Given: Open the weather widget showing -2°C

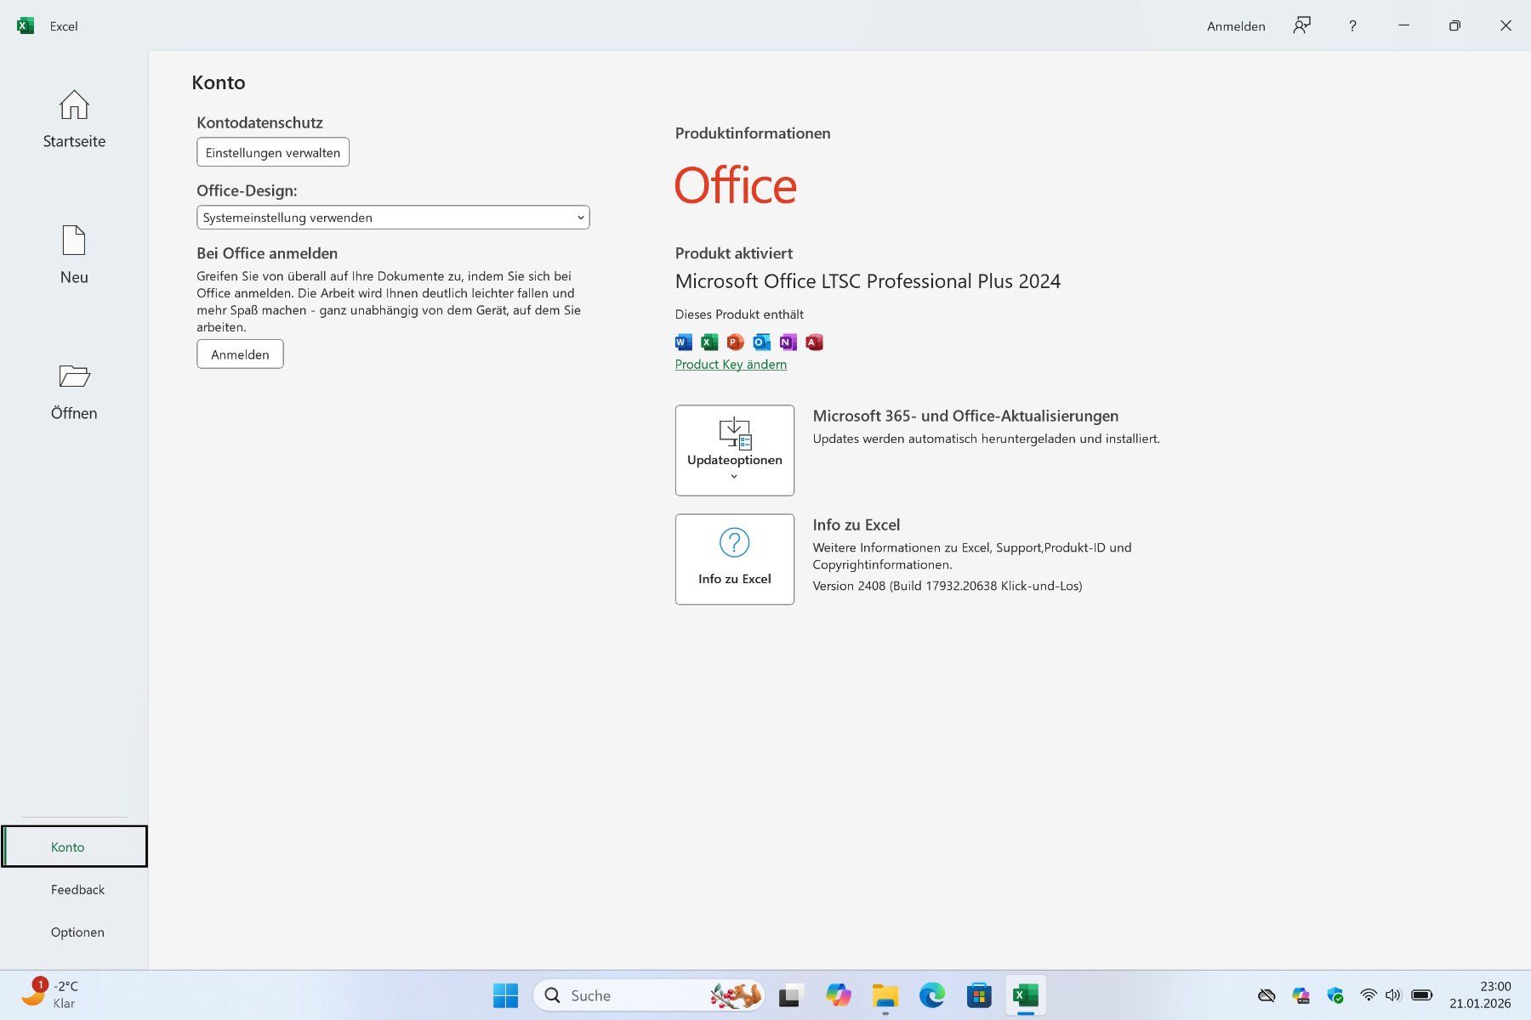Looking at the screenshot, I should point(49,994).
